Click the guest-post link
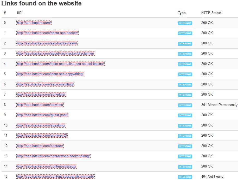238x180 pixels. (42, 115)
